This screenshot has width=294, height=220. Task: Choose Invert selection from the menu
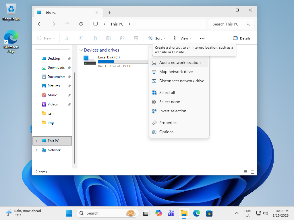[x=173, y=111]
